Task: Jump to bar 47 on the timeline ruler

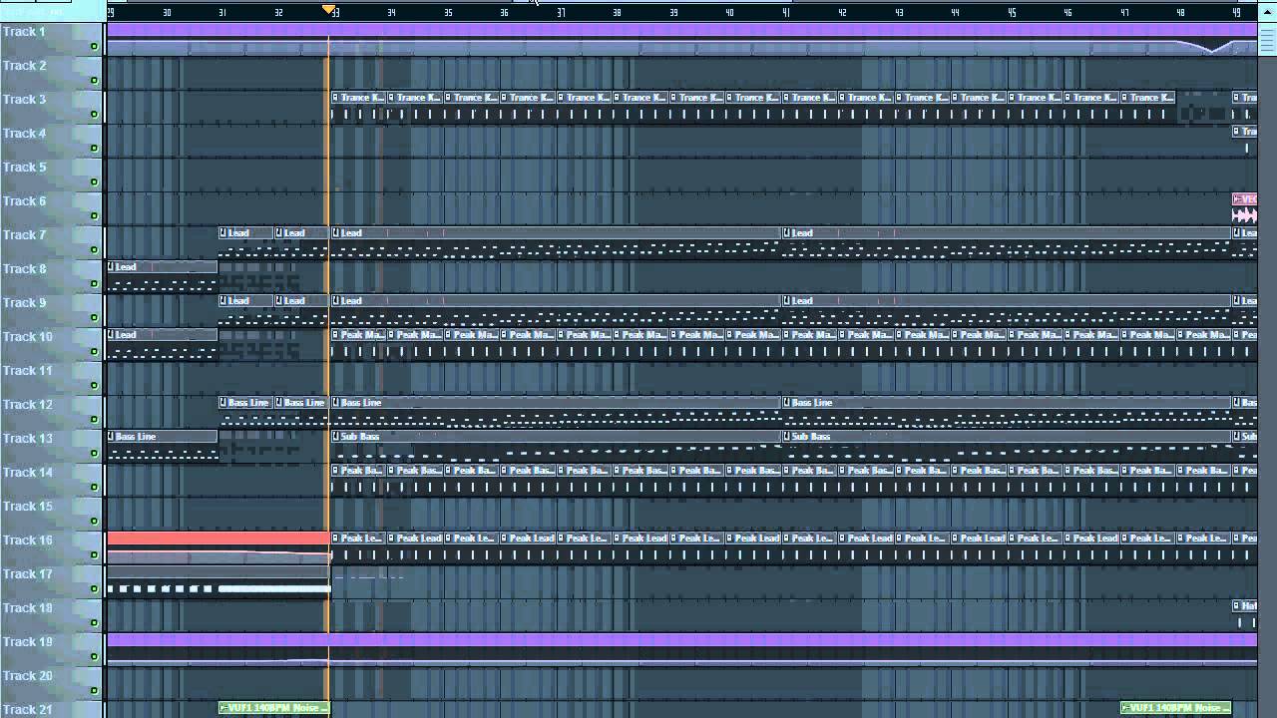Action: (1124, 12)
